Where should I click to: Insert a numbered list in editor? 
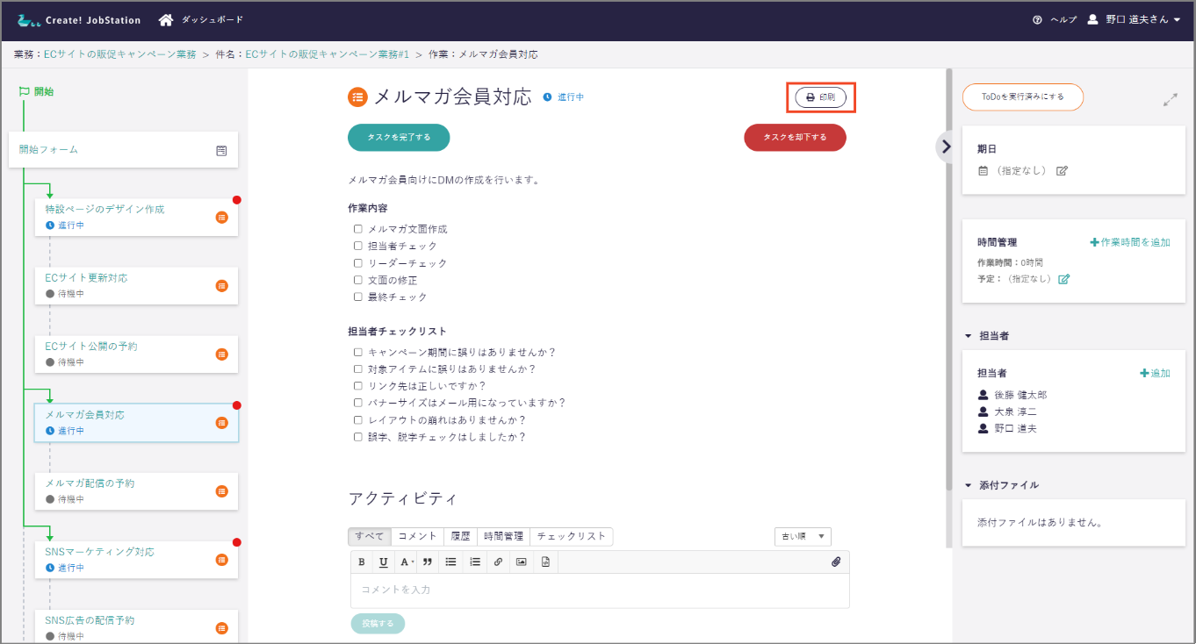pos(475,562)
